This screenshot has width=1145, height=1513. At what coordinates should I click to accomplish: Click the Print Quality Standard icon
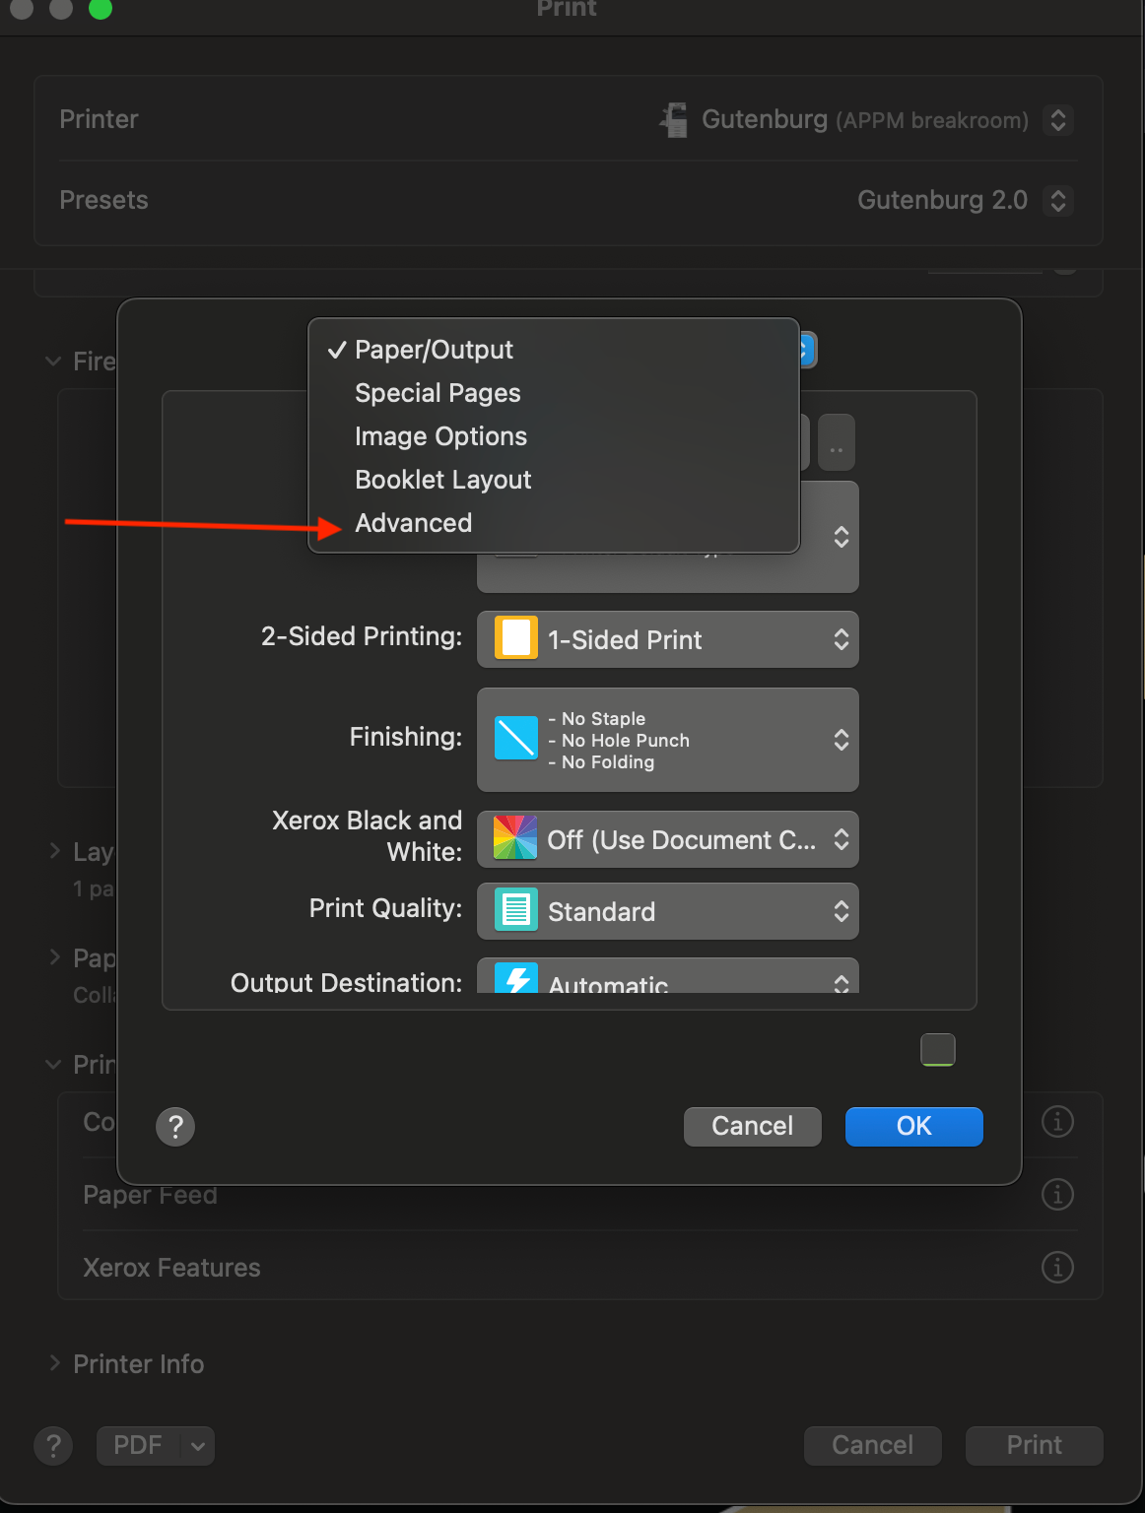pyautogui.click(x=515, y=910)
